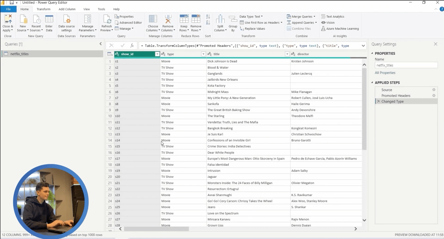Switch to the Tools tab

pyautogui.click(x=101, y=9)
